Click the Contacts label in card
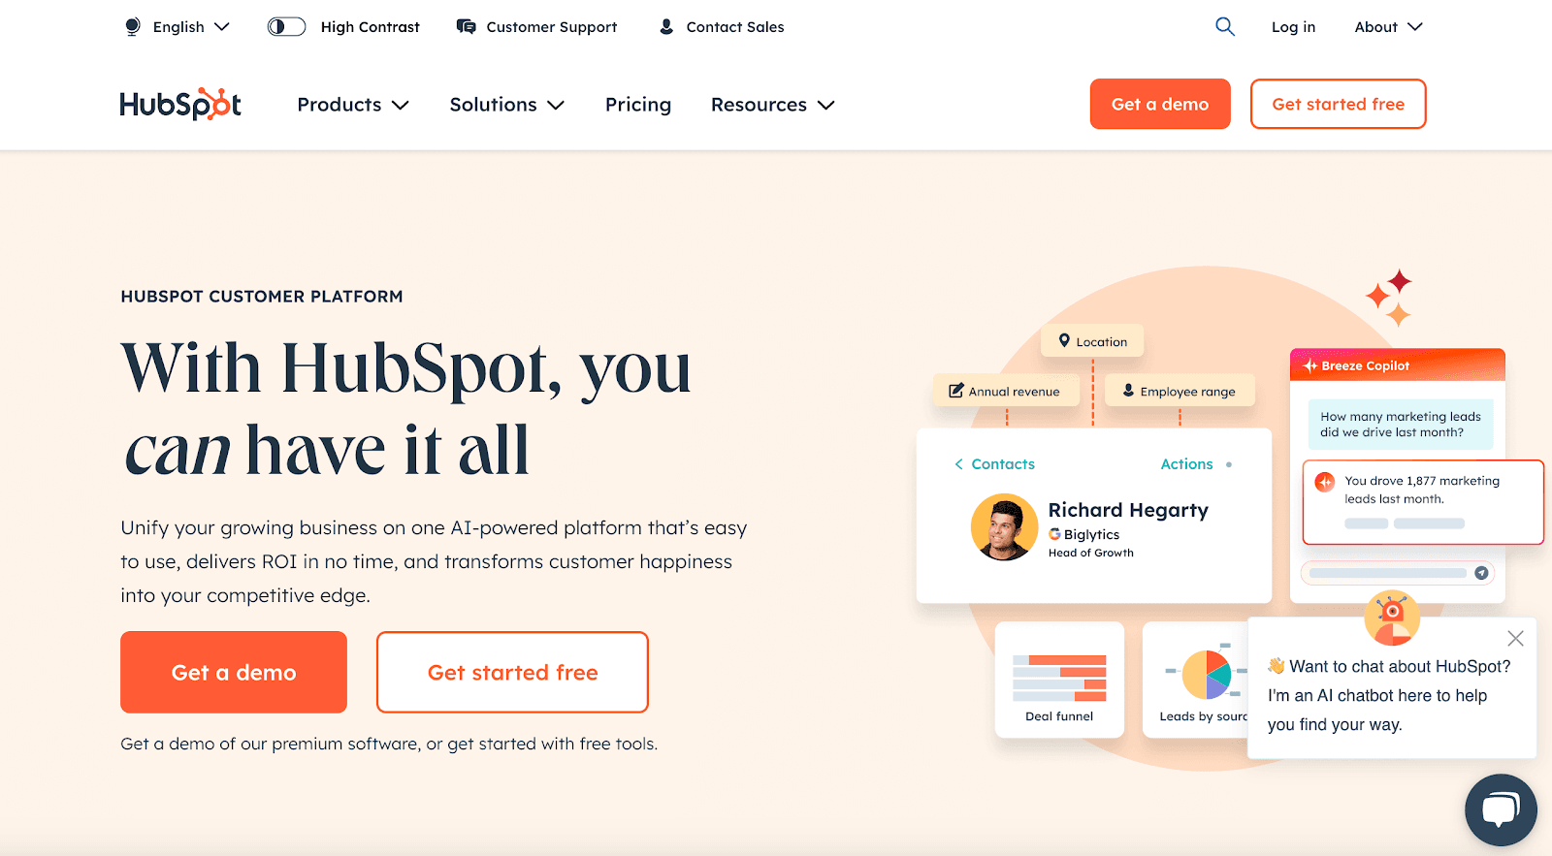Viewport: 1552px width, 856px height. point(1003,464)
